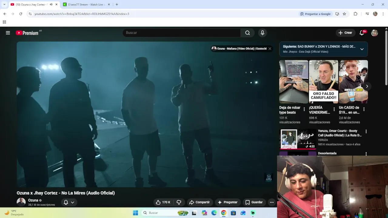Open Chrome tab search dropdown
The width and height of the screenshot is (388, 218).
click(x=4, y=5)
